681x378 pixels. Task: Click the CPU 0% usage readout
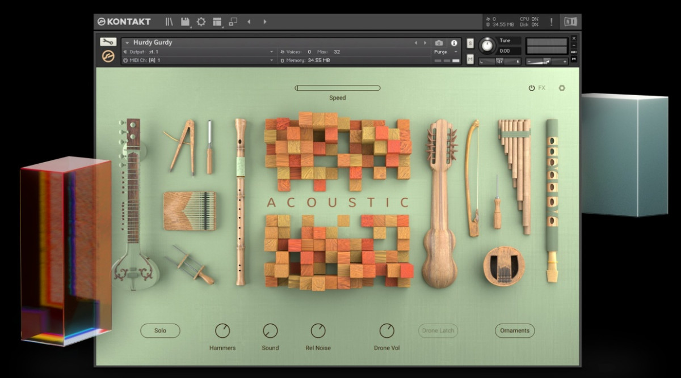528,19
